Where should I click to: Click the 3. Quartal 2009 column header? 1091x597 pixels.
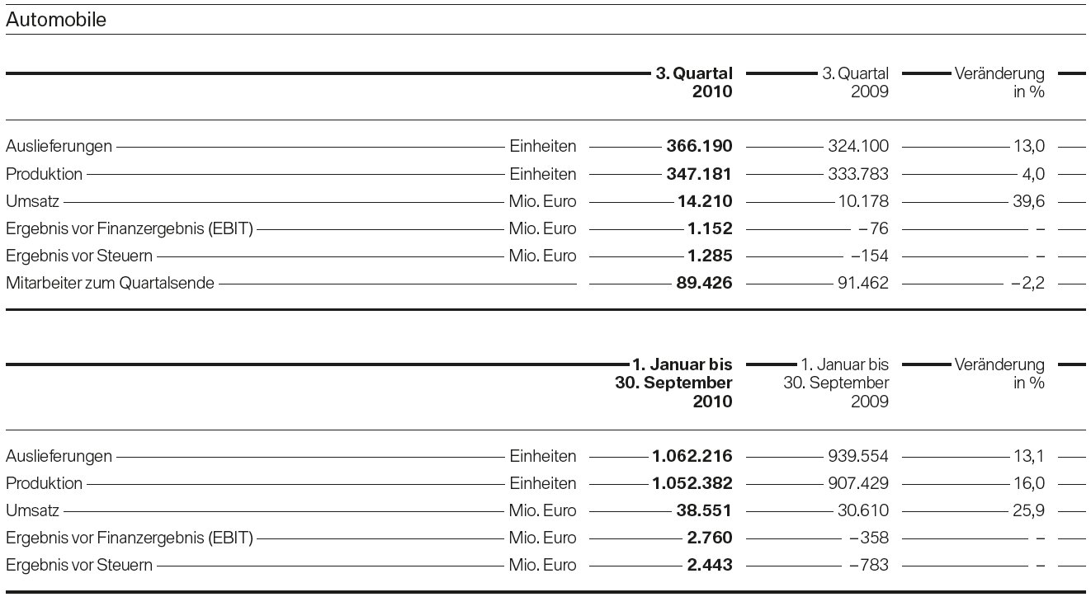(856, 82)
